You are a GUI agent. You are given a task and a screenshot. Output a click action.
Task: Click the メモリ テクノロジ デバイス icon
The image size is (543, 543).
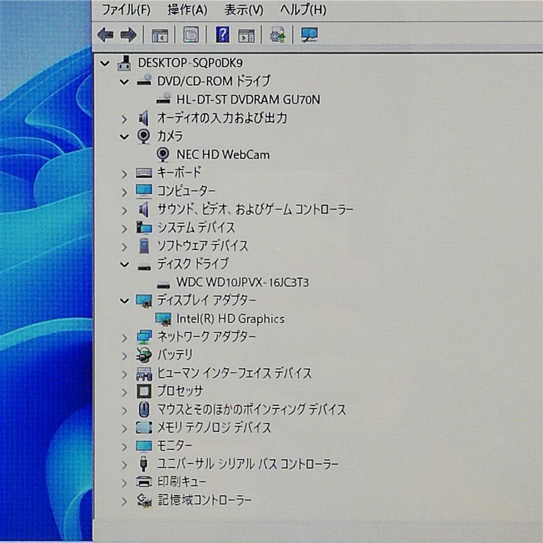(x=144, y=428)
